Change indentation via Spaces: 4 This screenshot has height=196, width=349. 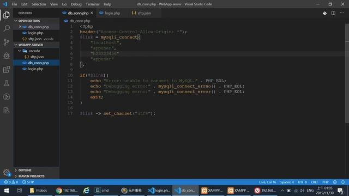(x=287, y=182)
